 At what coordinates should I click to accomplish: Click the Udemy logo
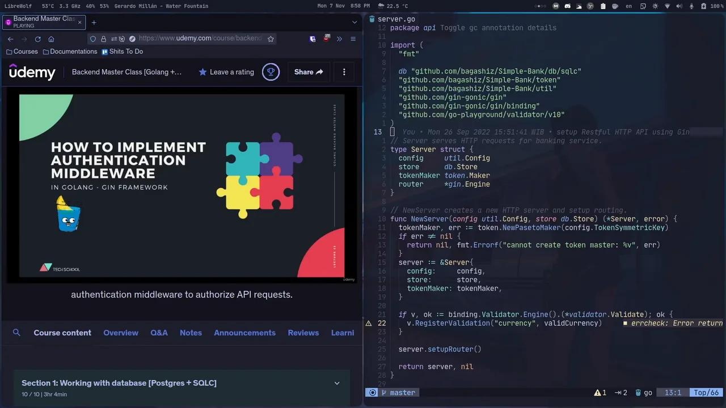pyautogui.click(x=32, y=72)
